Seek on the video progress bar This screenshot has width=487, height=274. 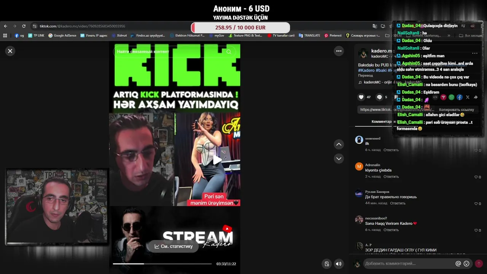[x=162, y=264]
